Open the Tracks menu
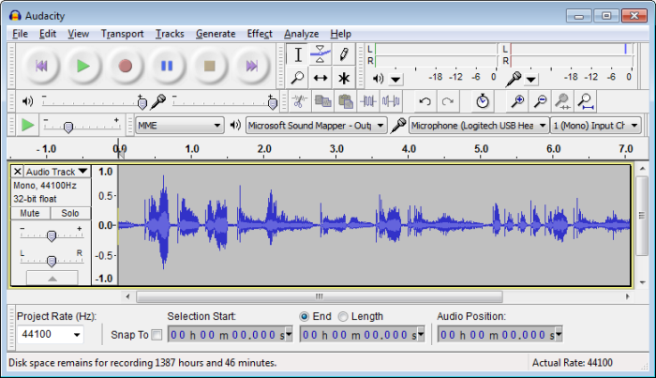 [x=170, y=34]
